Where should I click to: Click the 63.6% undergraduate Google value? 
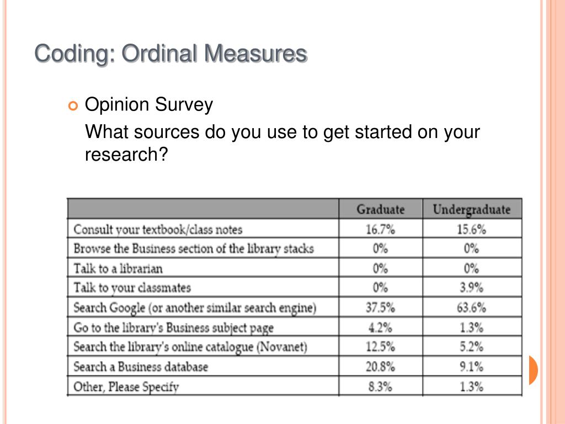tap(471, 308)
